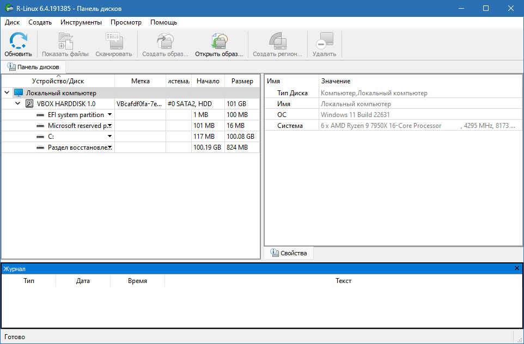This screenshot has height=344, width=524.
Task: Click the 100.19 GB start cell
Action: click(207, 148)
